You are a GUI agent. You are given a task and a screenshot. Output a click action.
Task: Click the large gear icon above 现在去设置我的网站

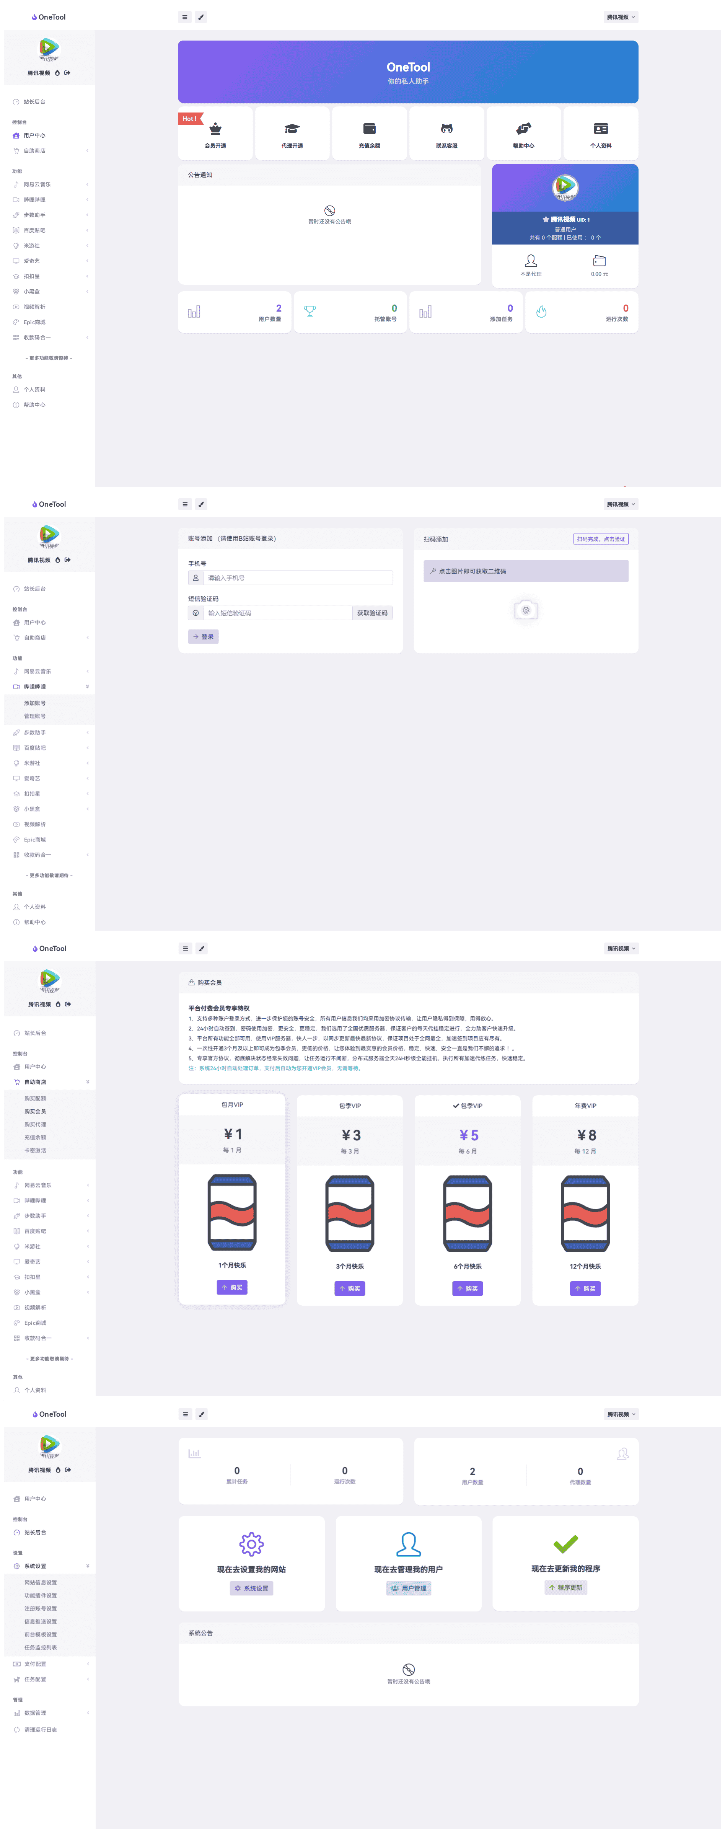point(251,1543)
